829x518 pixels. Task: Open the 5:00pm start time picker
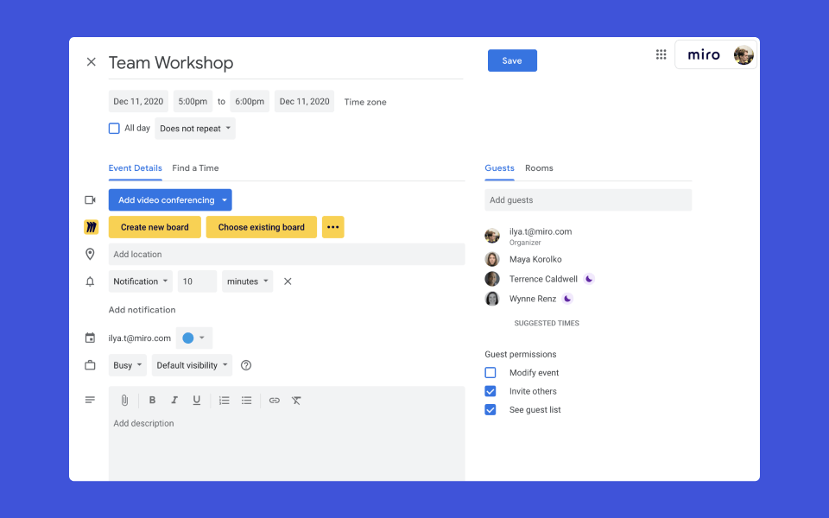[193, 101]
